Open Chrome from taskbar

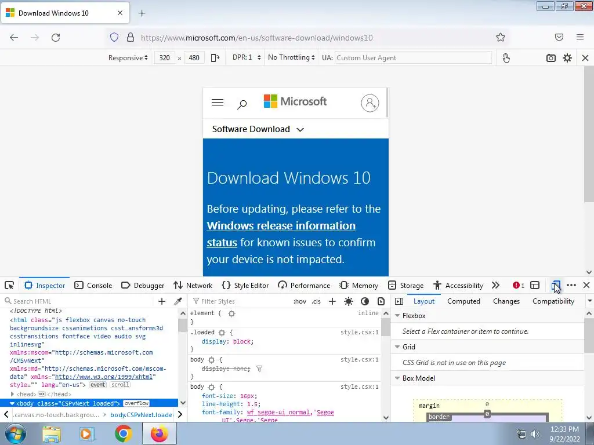click(x=124, y=433)
